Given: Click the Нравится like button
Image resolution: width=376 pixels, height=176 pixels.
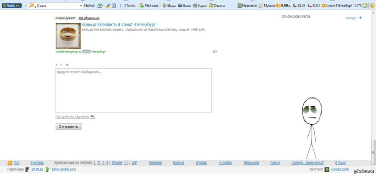Looking at the screenshot, I should coord(247,6).
